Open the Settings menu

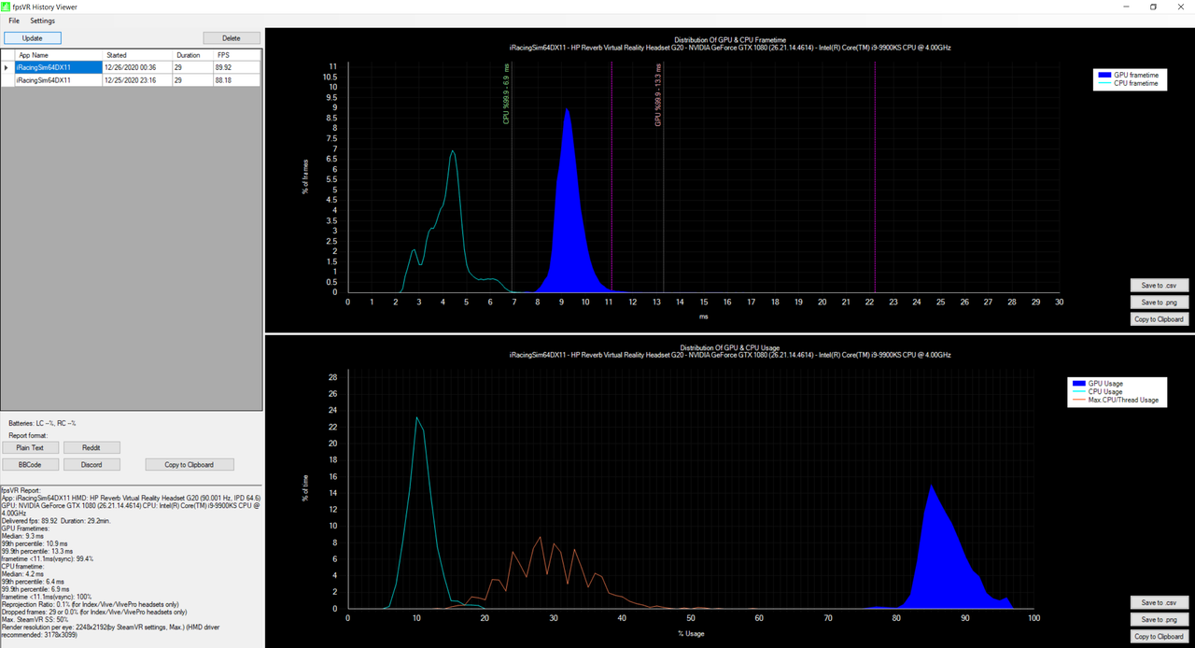(x=42, y=21)
